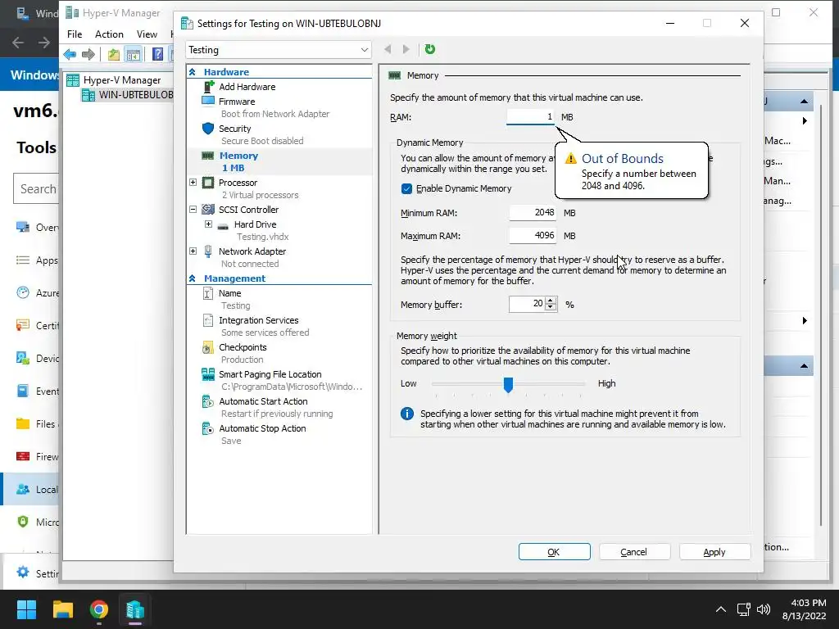Click the next navigation arrow in Settings
839x629 pixels.
point(406,49)
